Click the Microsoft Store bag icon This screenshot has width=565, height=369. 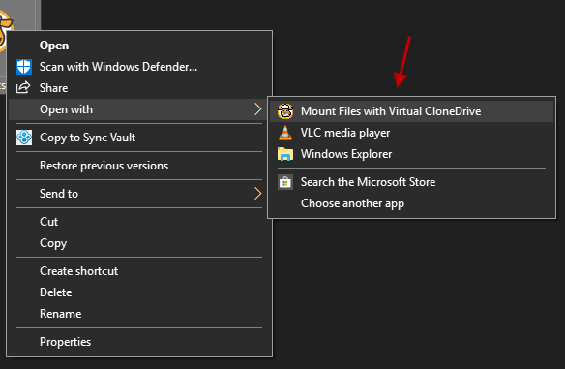285,182
